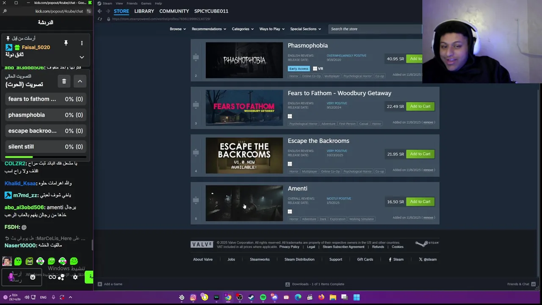The image size is (542, 305).
Task: Click the poll remaining time progress bar
Action: (x=46, y=157)
